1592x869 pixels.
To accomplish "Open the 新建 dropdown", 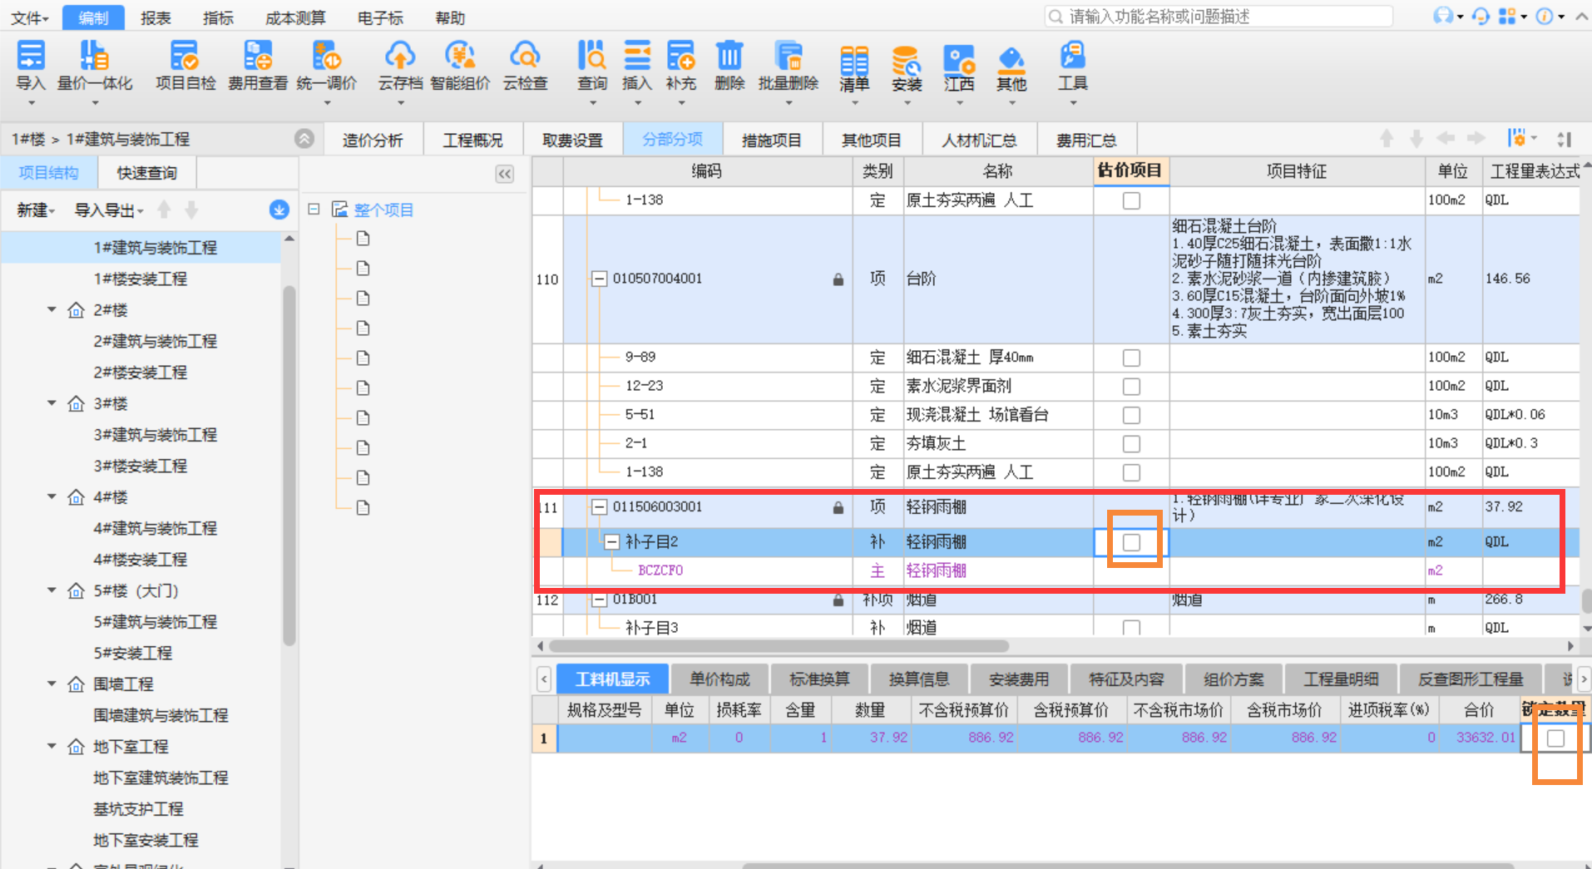I will click(36, 210).
